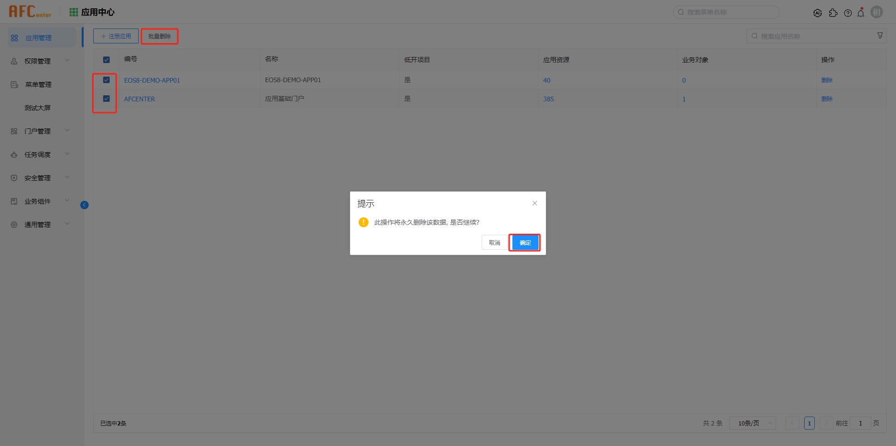
Task: Open the notification bell
Action: click(861, 13)
